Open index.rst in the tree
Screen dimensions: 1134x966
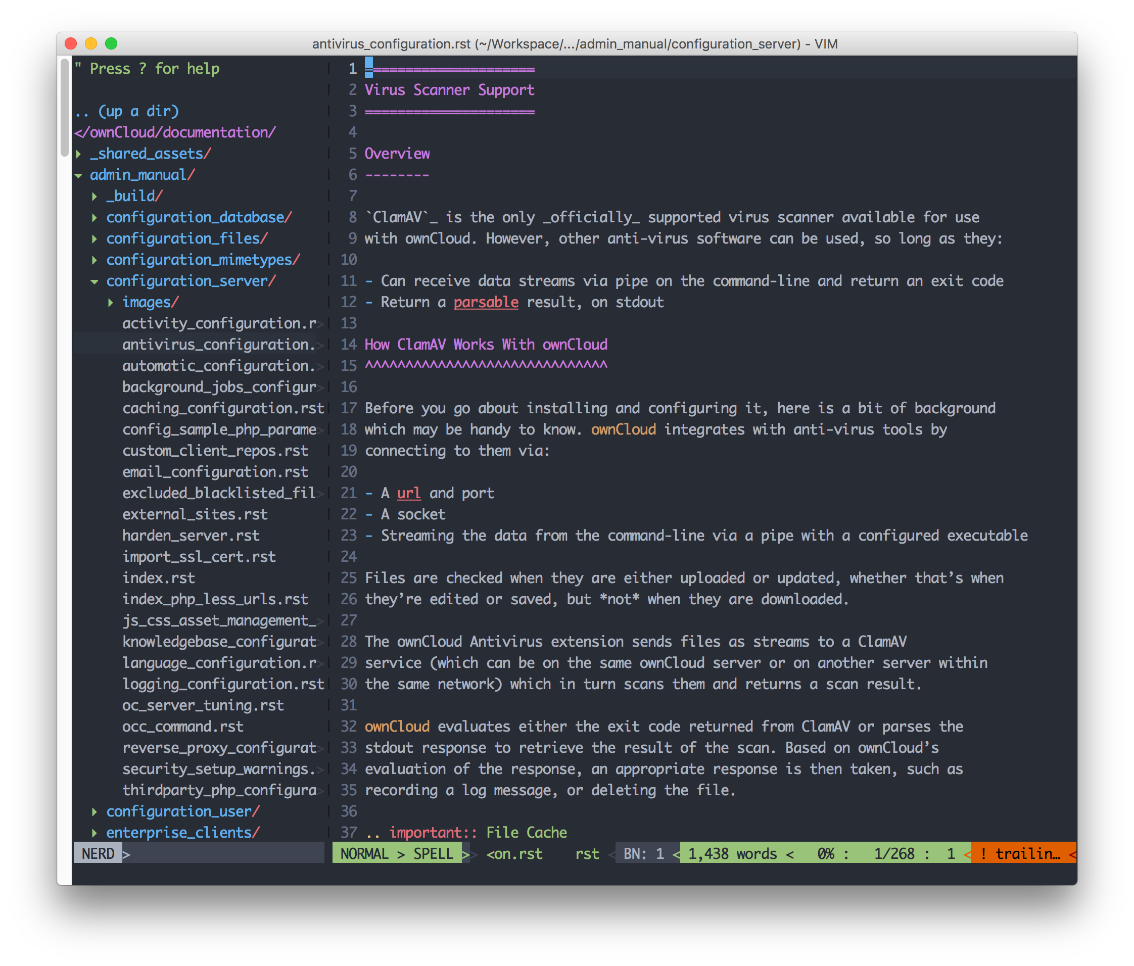click(x=159, y=578)
